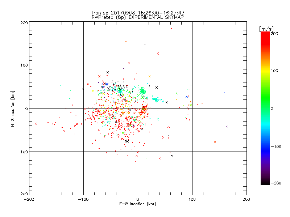Click the y-axis tick label '-100'
The height and width of the screenshot is (217, 290).
coord(22,152)
